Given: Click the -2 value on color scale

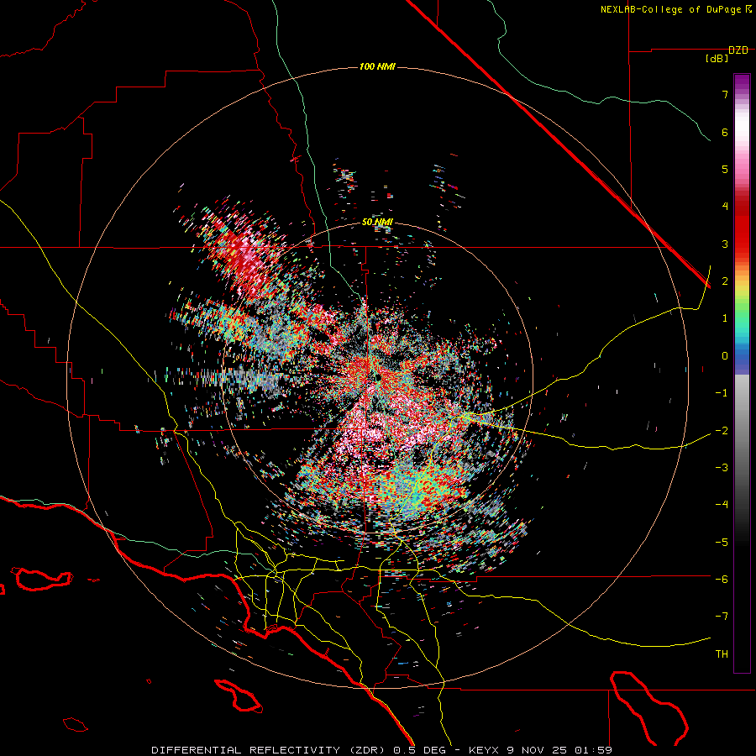Looking at the screenshot, I should (722, 430).
